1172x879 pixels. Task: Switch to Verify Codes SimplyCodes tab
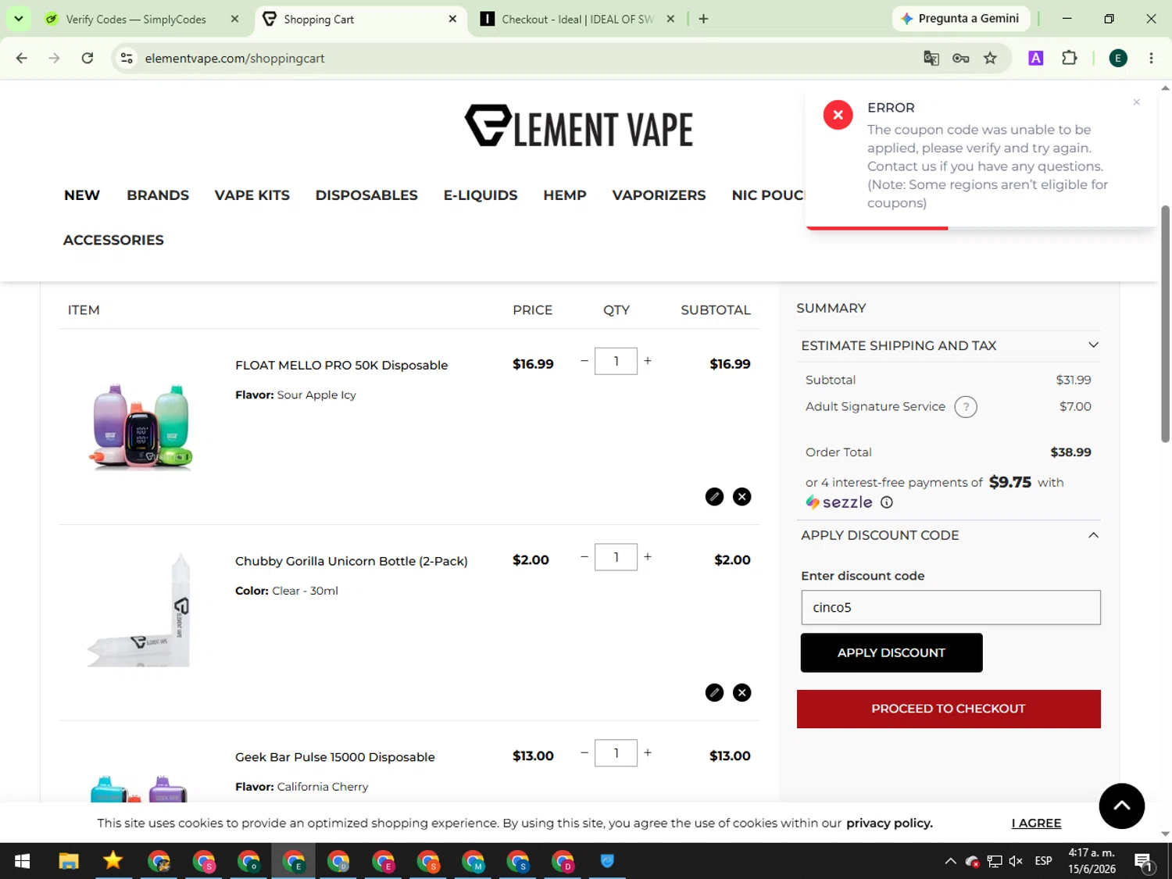[x=136, y=20]
